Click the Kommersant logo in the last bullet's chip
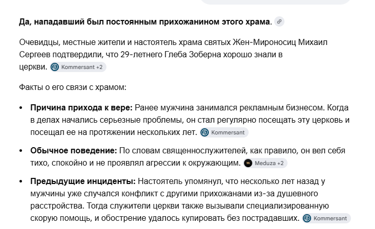This screenshot has height=229, width=375. pyautogui.click(x=307, y=218)
